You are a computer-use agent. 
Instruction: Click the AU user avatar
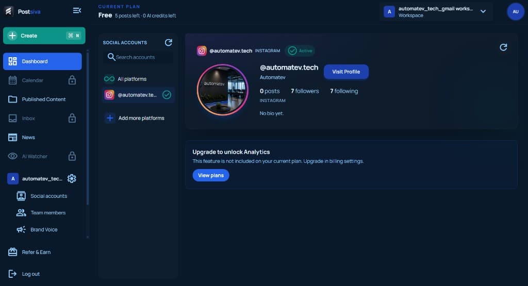[516, 11]
